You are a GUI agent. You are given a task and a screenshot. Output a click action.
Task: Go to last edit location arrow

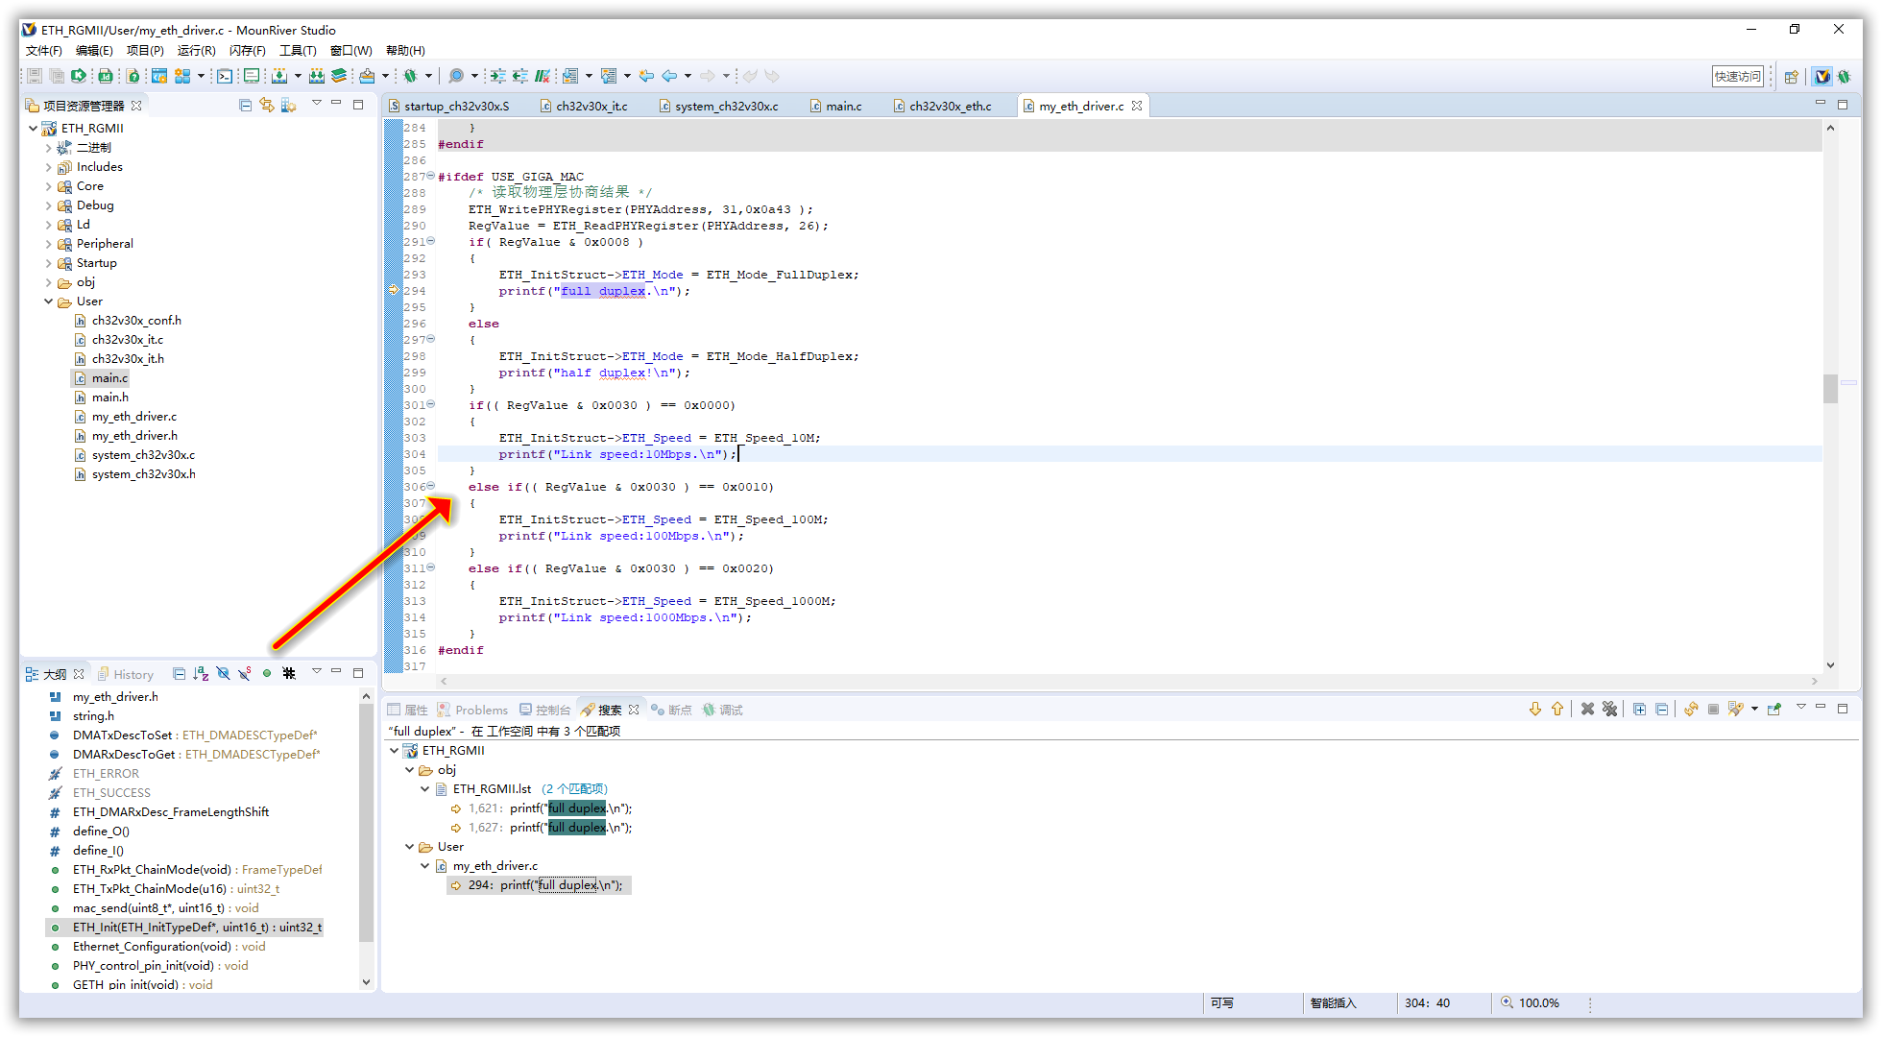(x=646, y=76)
